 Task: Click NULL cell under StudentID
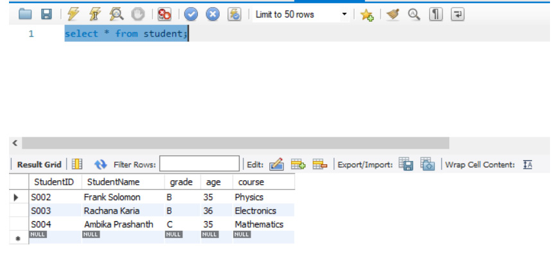(55, 237)
